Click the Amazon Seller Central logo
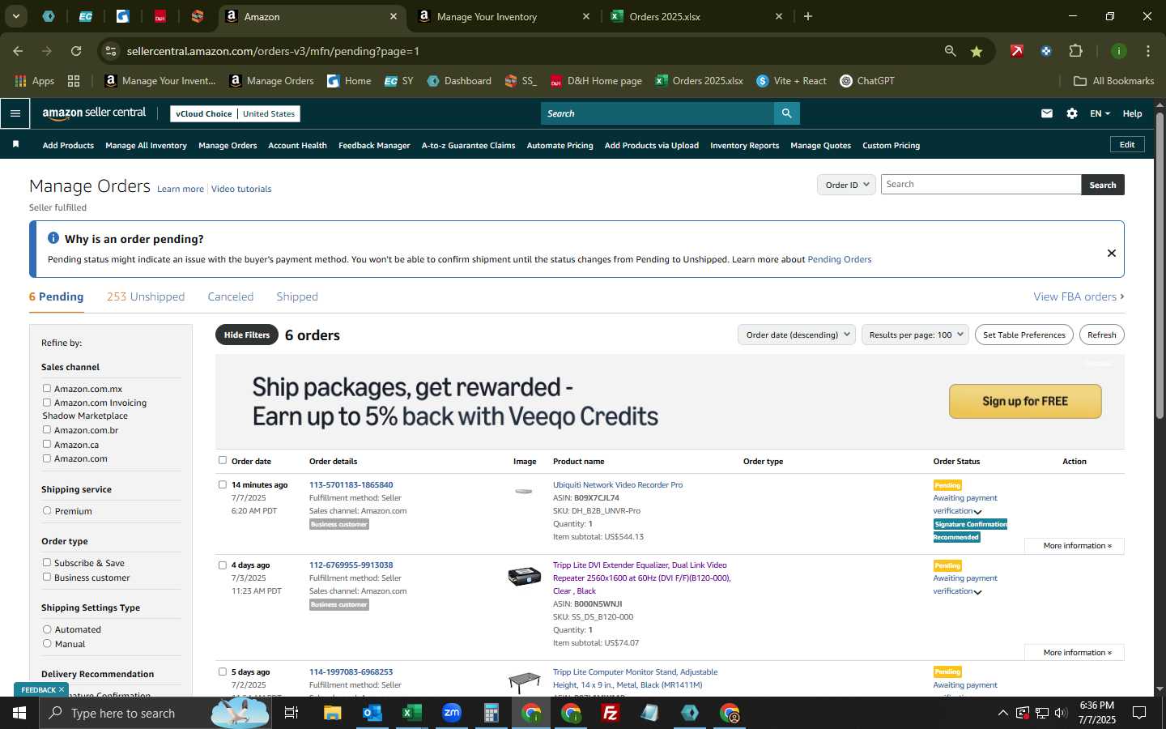Image resolution: width=1166 pixels, height=729 pixels. (x=94, y=113)
